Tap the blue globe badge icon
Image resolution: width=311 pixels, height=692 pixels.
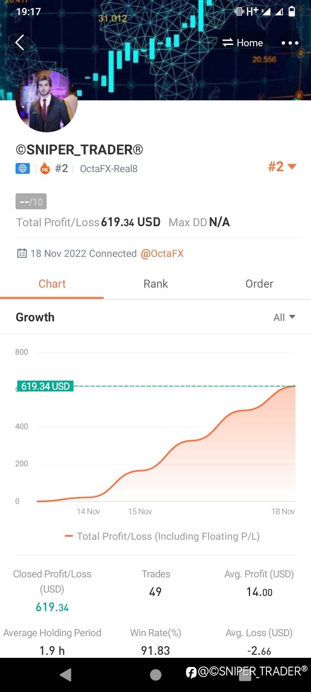[22, 168]
